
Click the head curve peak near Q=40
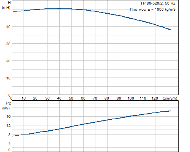point(59,8)
